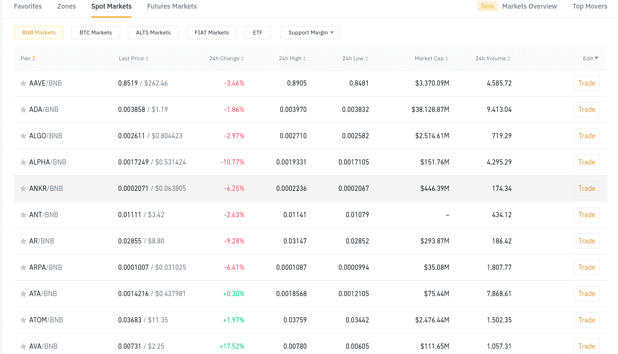Switch to the Favorites tab
This screenshot has height=354, width=618.
[28, 6]
